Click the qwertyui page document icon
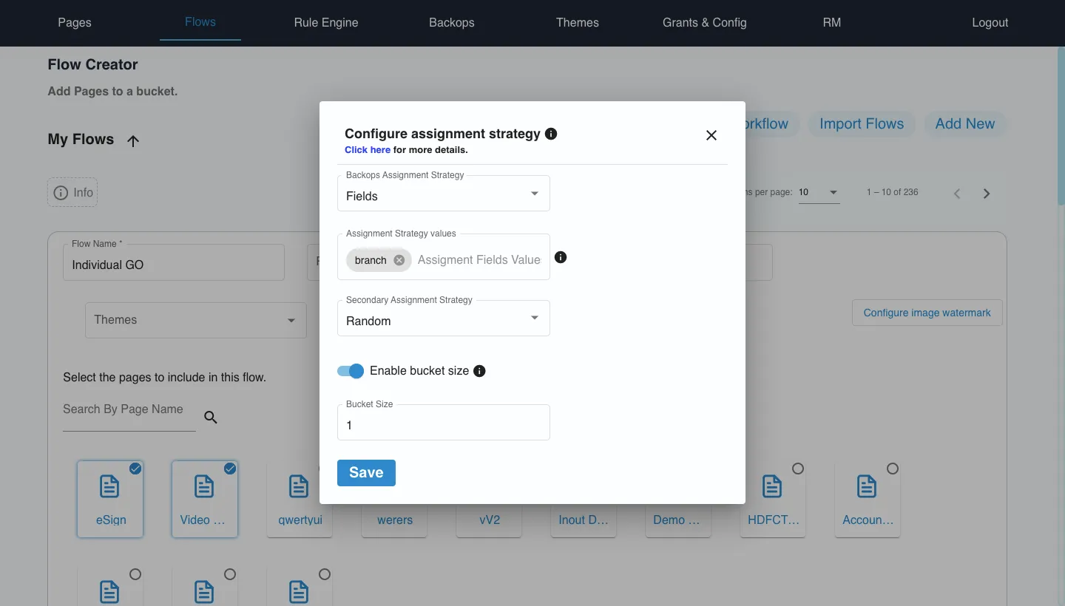Image resolution: width=1065 pixels, height=606 pixels. tap(299, 486)
